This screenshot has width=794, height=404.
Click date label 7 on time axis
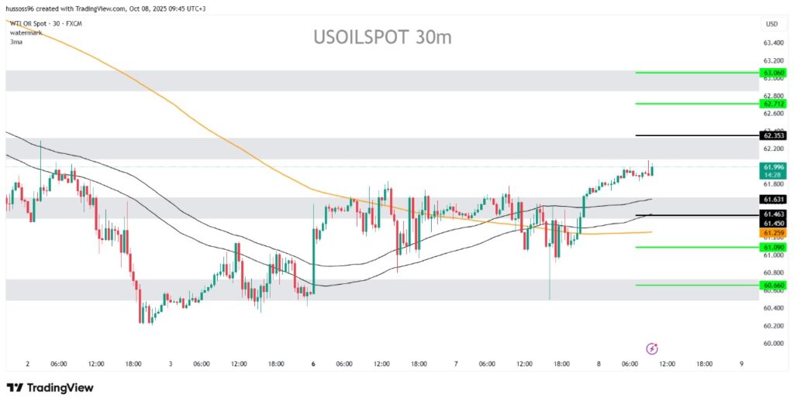[x=456, y=364]
